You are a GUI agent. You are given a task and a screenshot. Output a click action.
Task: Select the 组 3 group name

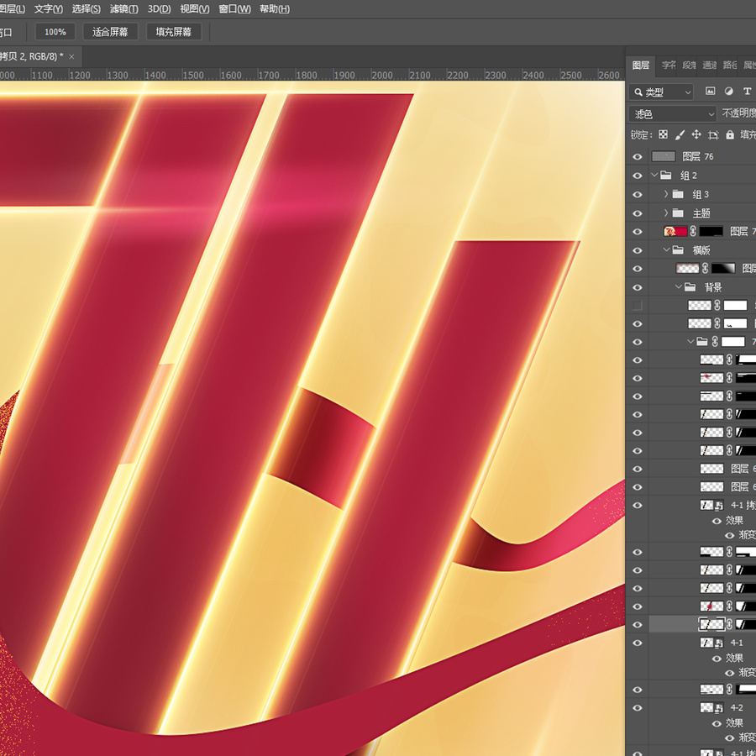[x=701, y=194]
